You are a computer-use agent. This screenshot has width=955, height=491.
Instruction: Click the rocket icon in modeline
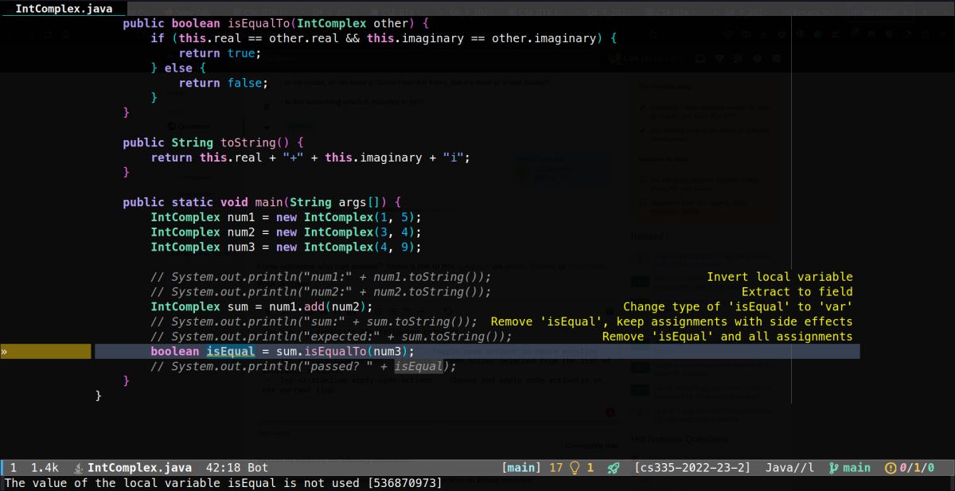613,468
